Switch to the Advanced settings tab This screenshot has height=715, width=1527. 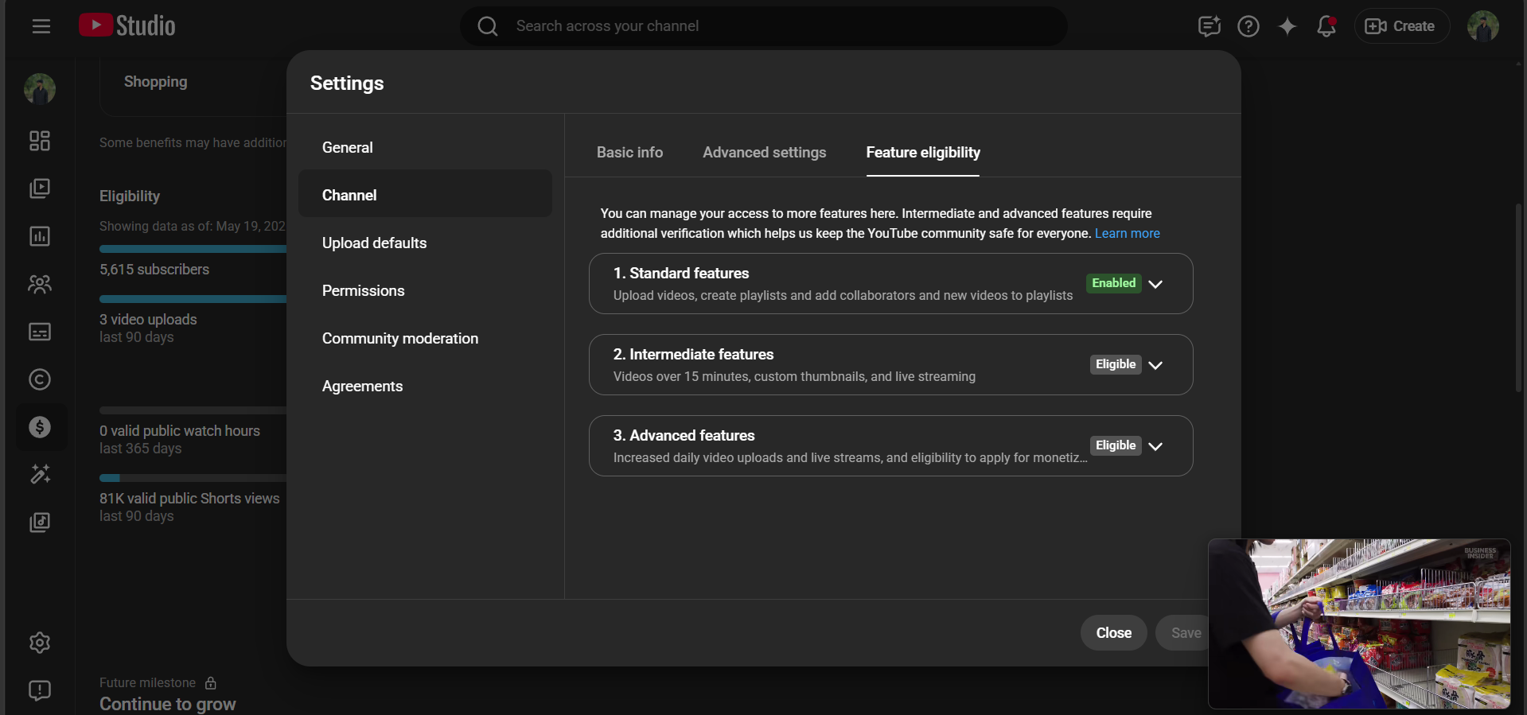point(764,153)
